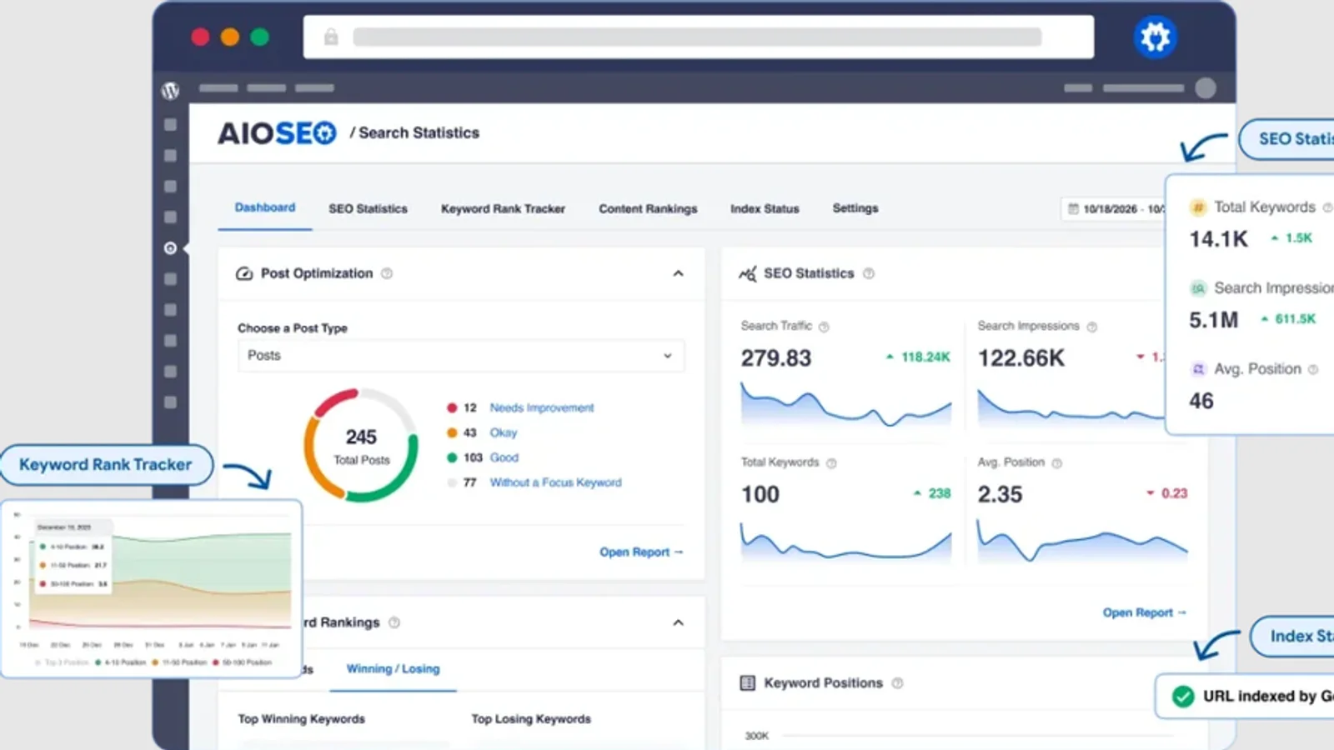Screen dimensions: 1334x750
Task: Click the browser address bar
Action: [x=699, y=37]
